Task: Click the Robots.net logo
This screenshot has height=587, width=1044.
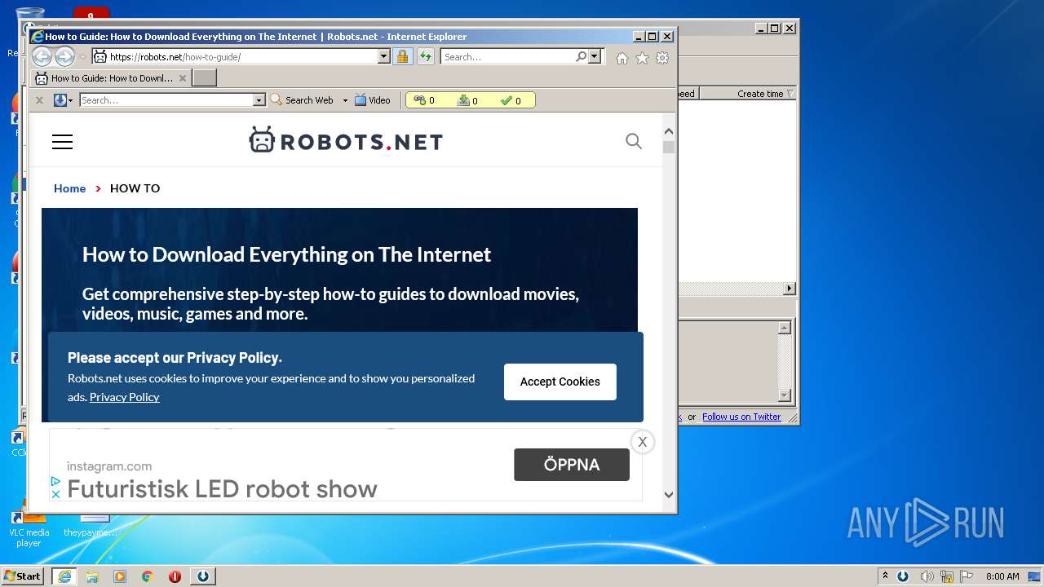Action: pos(346,141)
